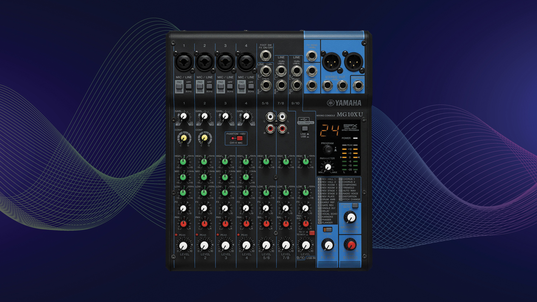Click the 5/6 white L RCA input
The height and width of the screenshot is (302, 537).
(x=270, y=117)
